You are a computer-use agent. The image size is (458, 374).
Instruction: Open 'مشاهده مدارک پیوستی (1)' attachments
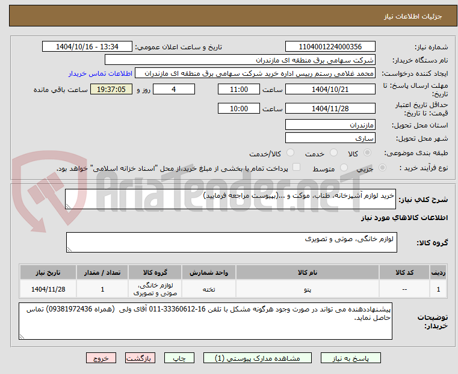pos(258,358)
